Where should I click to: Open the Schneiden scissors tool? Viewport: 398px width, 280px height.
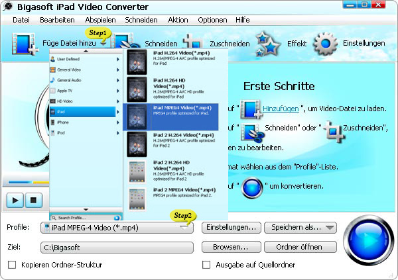pos(125,42)
